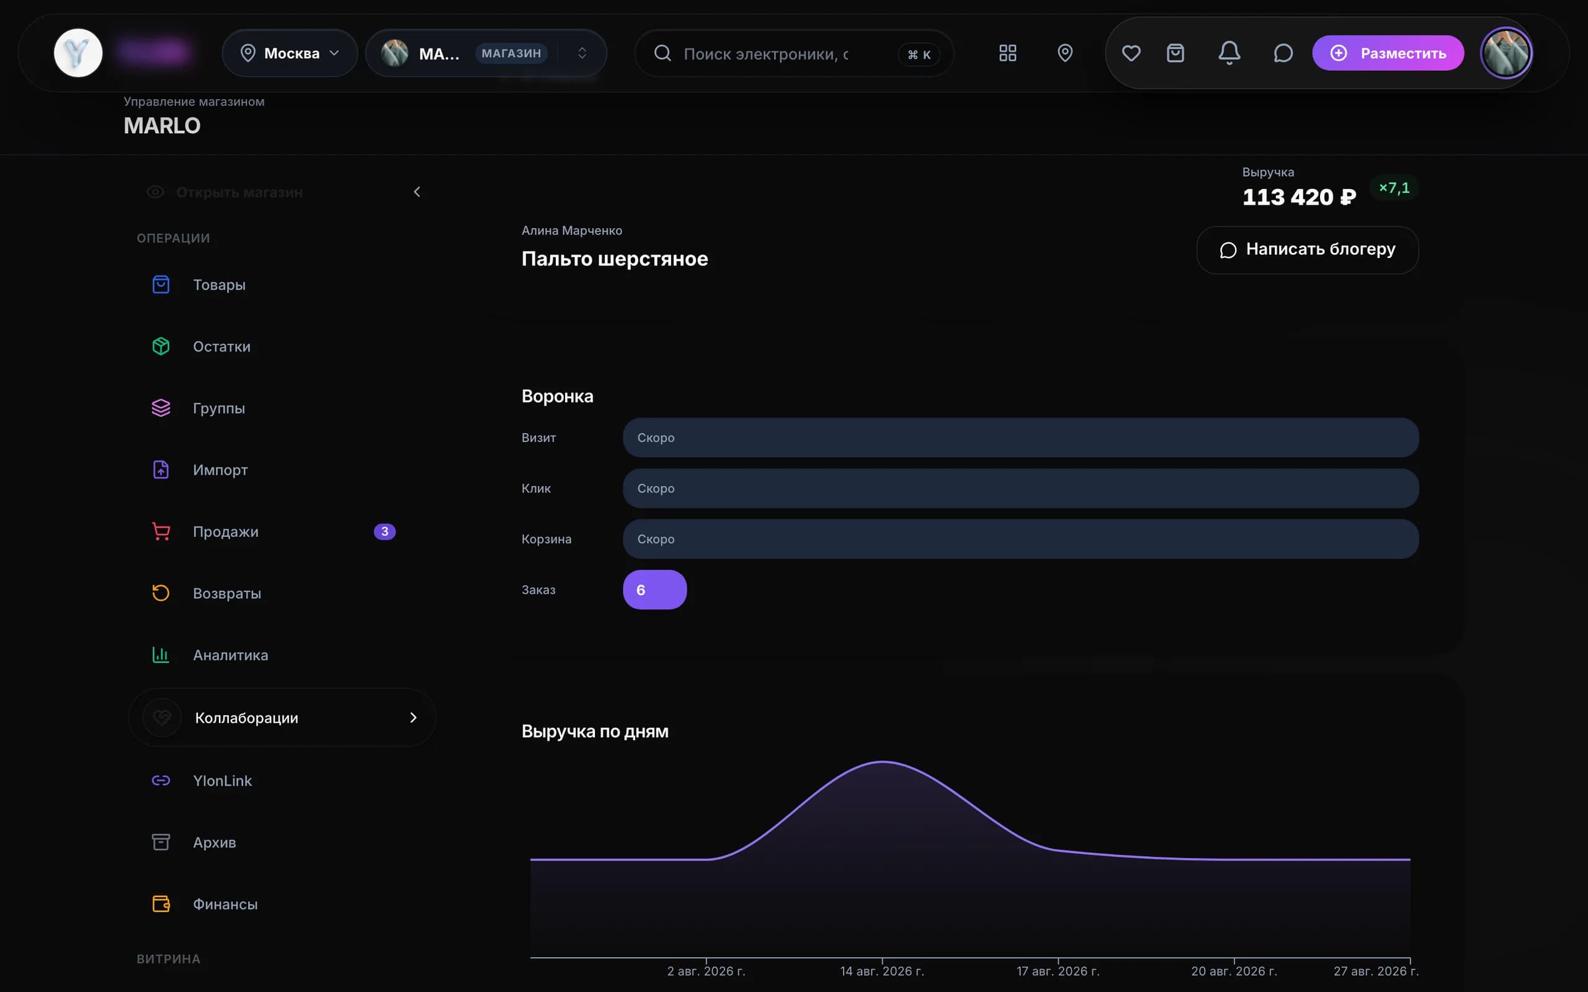Select Коллаборации menu item
This screenshot has width=1588, height=992.
click(282, 718)
